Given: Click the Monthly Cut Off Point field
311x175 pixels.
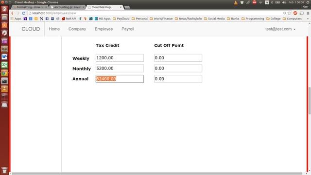Looking at the screenshot, I should click(178, 68).
